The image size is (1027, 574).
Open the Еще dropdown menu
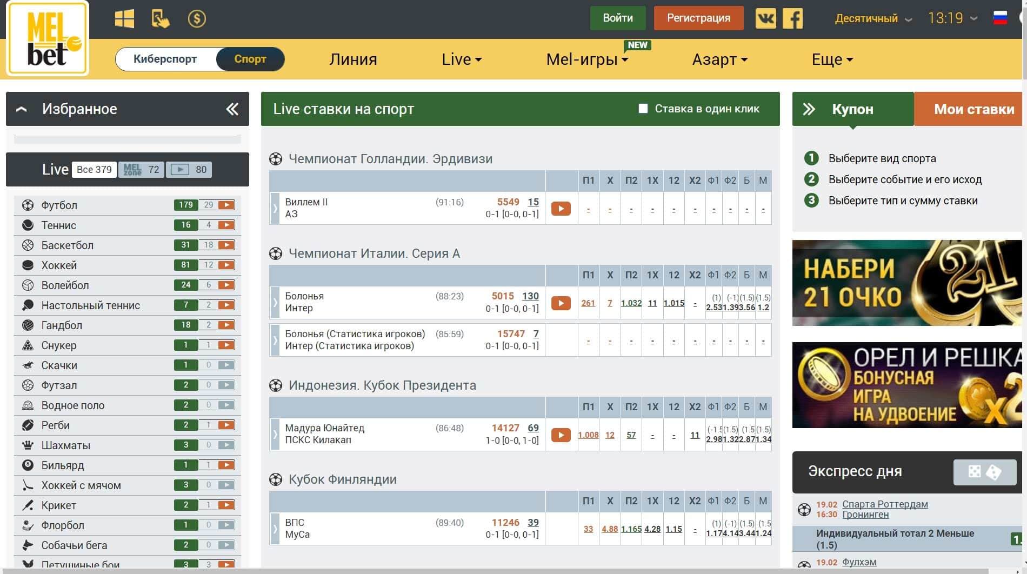(832, 59)
